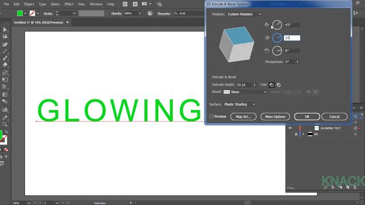Open the Effect menu
Screen dimensions: 365x205
coord(69,4)
